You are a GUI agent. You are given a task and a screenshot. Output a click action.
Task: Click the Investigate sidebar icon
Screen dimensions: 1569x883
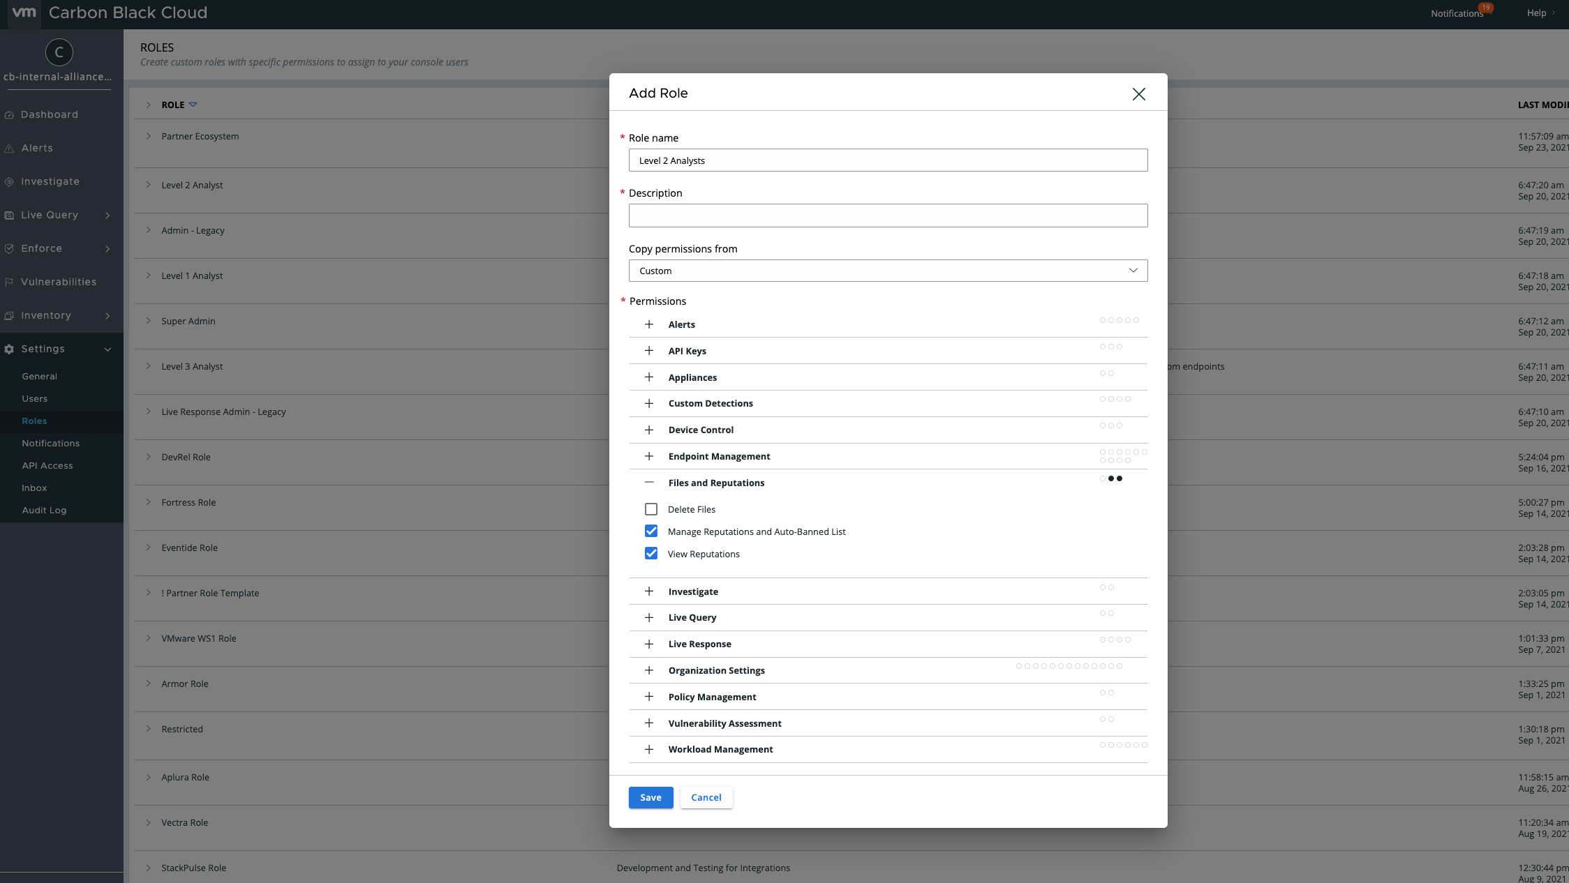9,182
